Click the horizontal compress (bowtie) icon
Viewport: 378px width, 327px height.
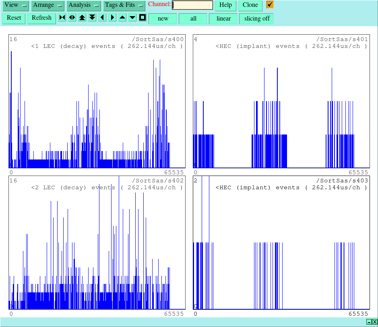point(62,18)
